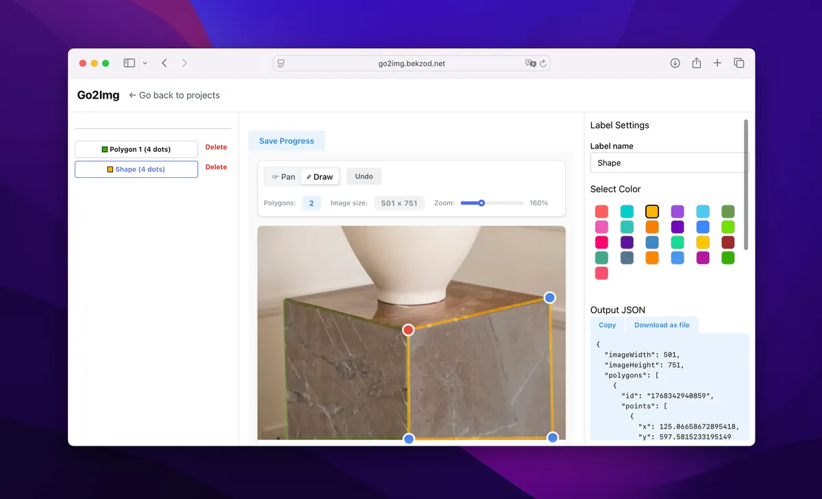The height and width of the screenshot is (499, 822).
Task: Click the polygons count badge 2
Action: click(312, 203)
